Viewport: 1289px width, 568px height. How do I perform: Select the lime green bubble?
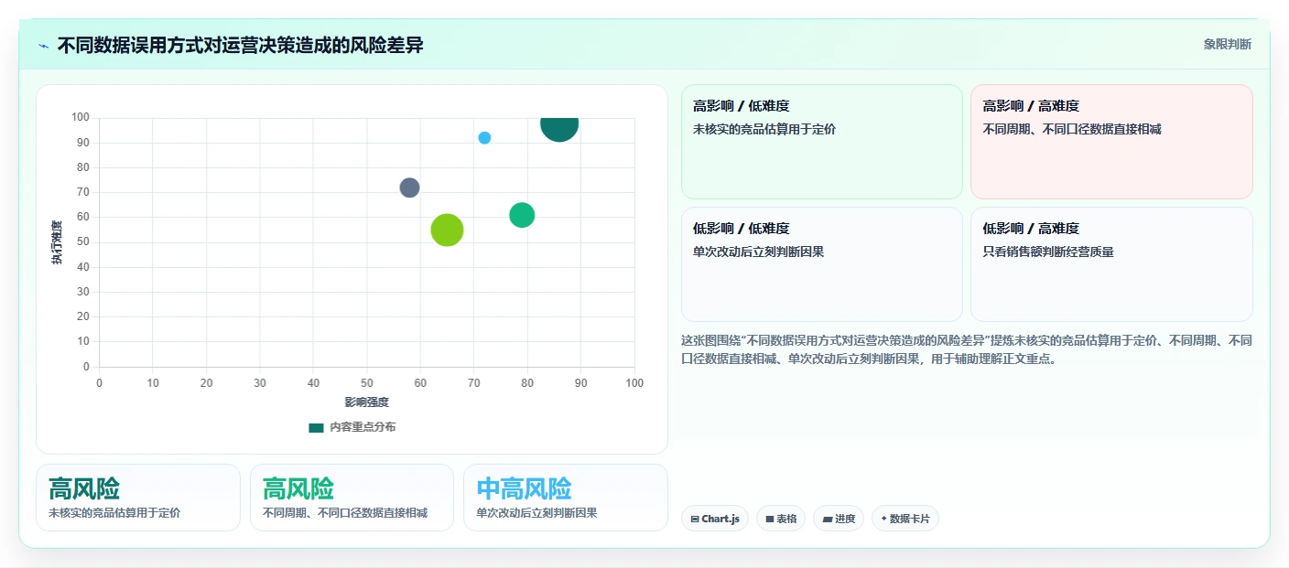(x=447, y=230)
